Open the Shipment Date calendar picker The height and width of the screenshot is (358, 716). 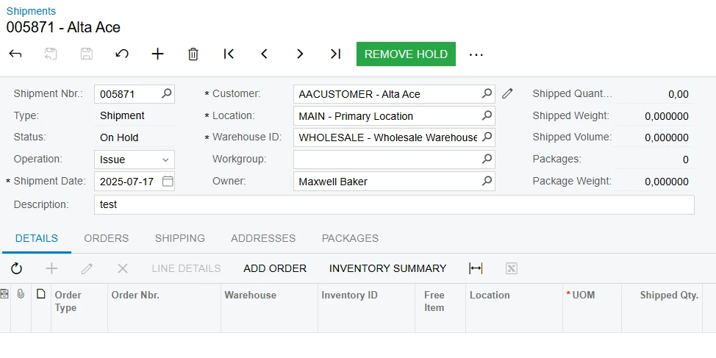168,182
